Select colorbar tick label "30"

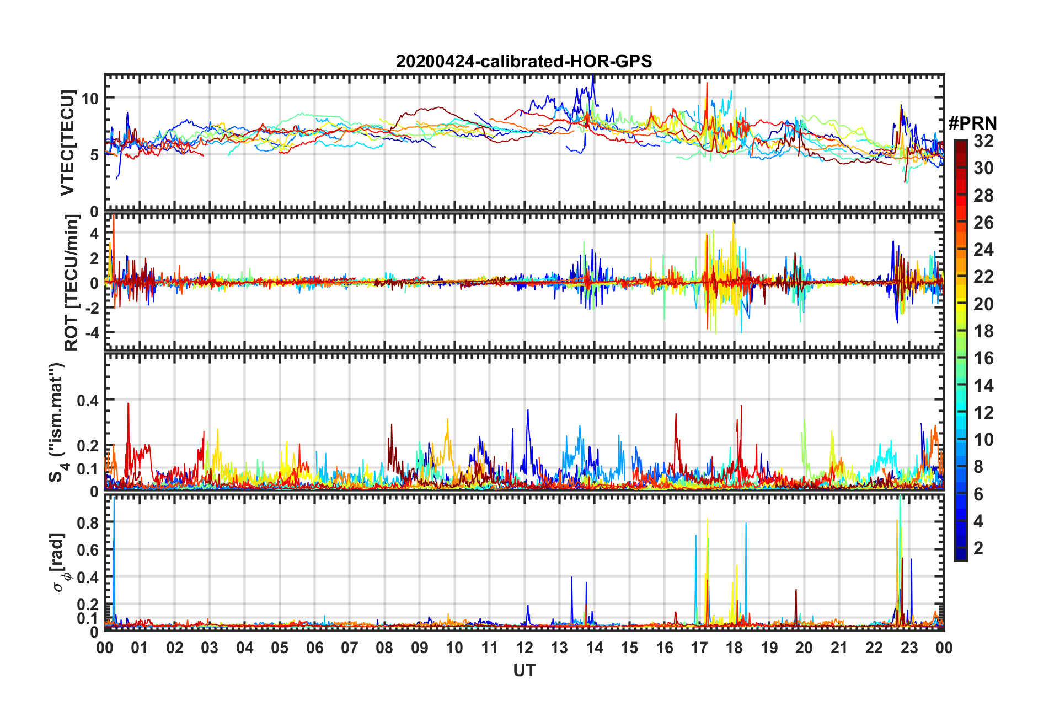pyautogui.click(x=983, y=168)
